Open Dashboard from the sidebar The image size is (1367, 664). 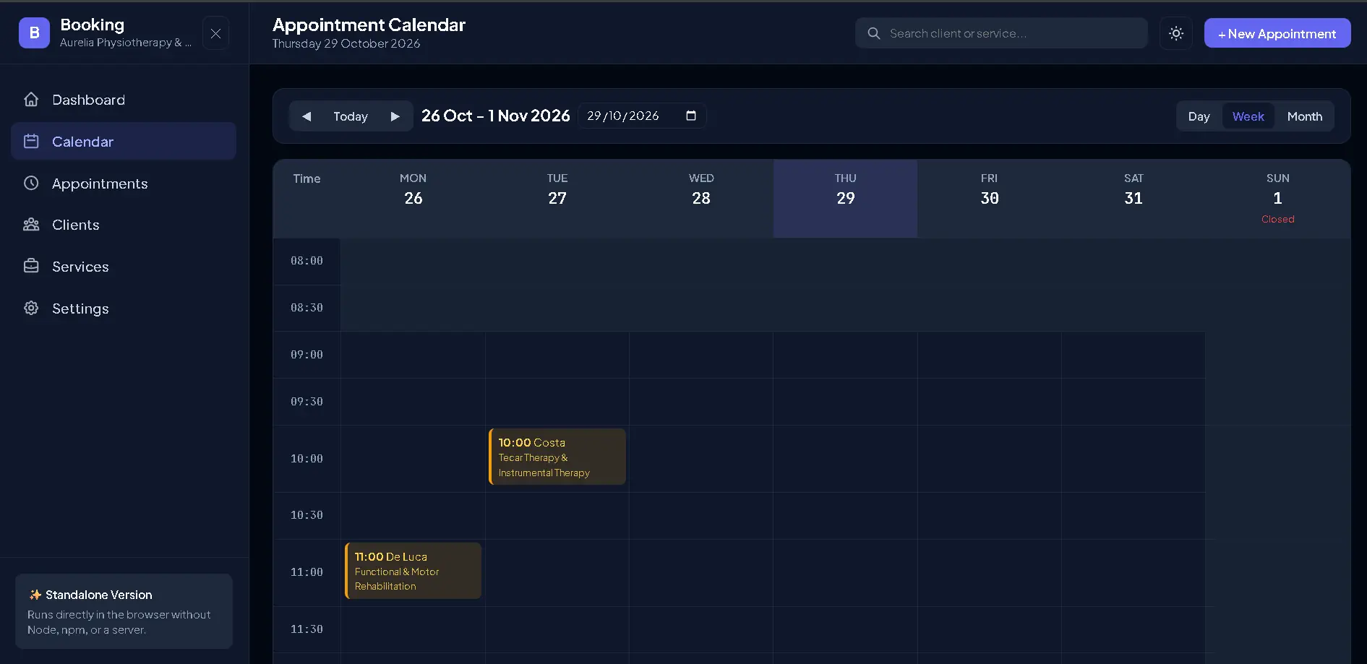[124, 100]
